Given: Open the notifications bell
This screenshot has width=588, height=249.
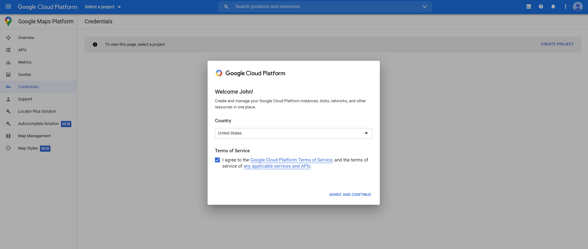Looking at the screenshot, I should [x=553, y=6].
